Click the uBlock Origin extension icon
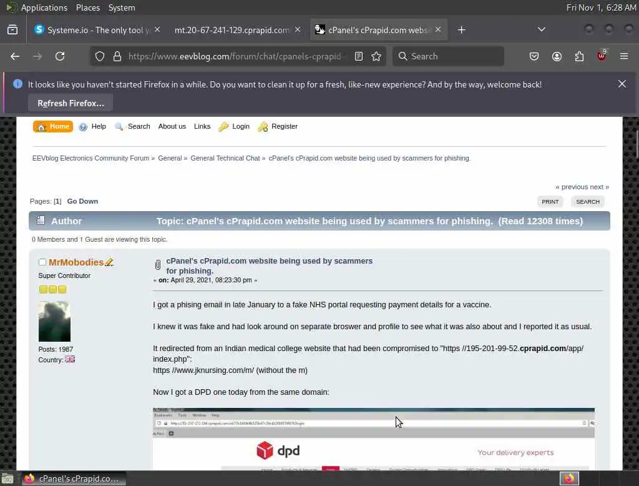Image resolution: width=639 pixels, height=486 pixels. [602, 56]
